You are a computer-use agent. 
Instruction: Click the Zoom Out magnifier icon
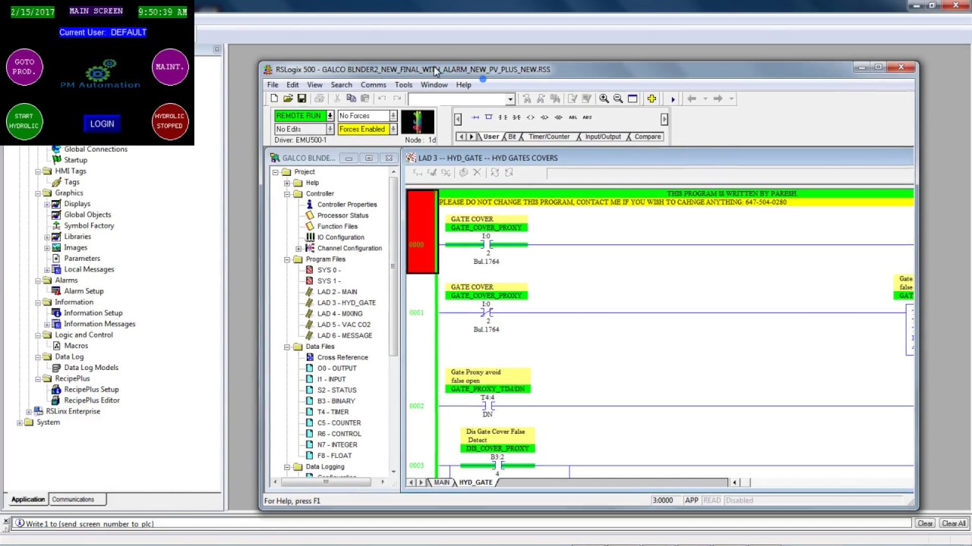click(618, 99)
